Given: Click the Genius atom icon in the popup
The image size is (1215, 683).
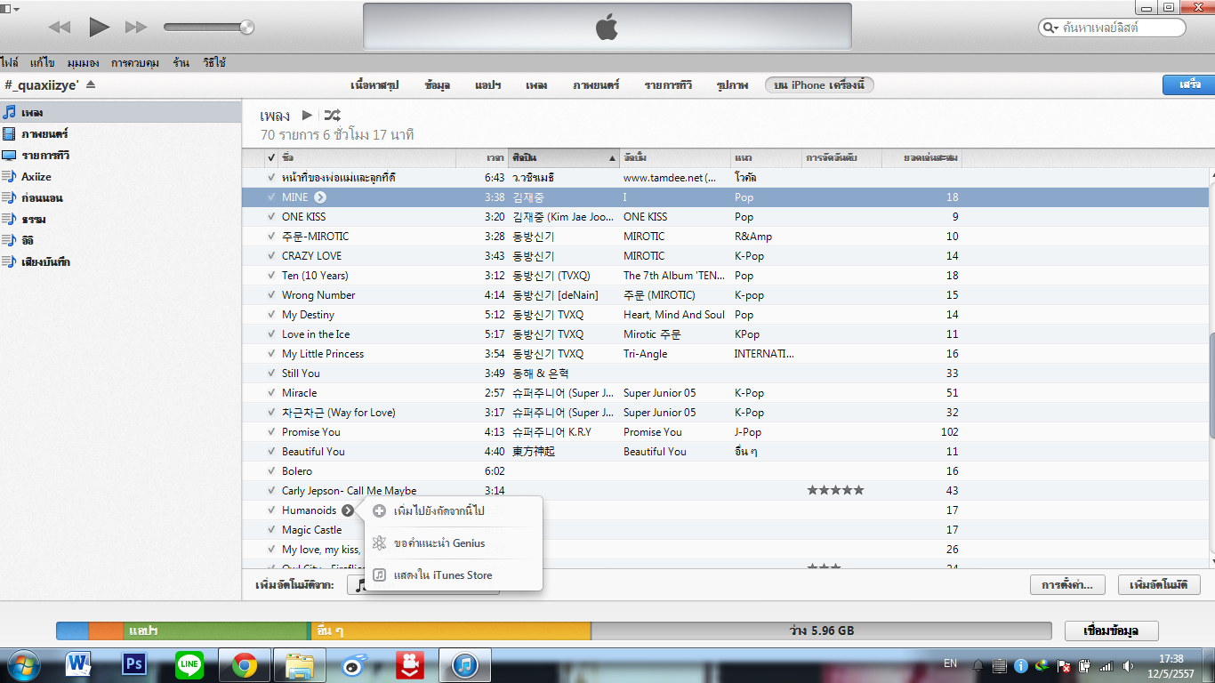Looking at the screenshot, I should (x=379, y=543).
